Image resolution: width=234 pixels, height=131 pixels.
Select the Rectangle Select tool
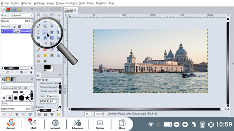tap(39, 15)
